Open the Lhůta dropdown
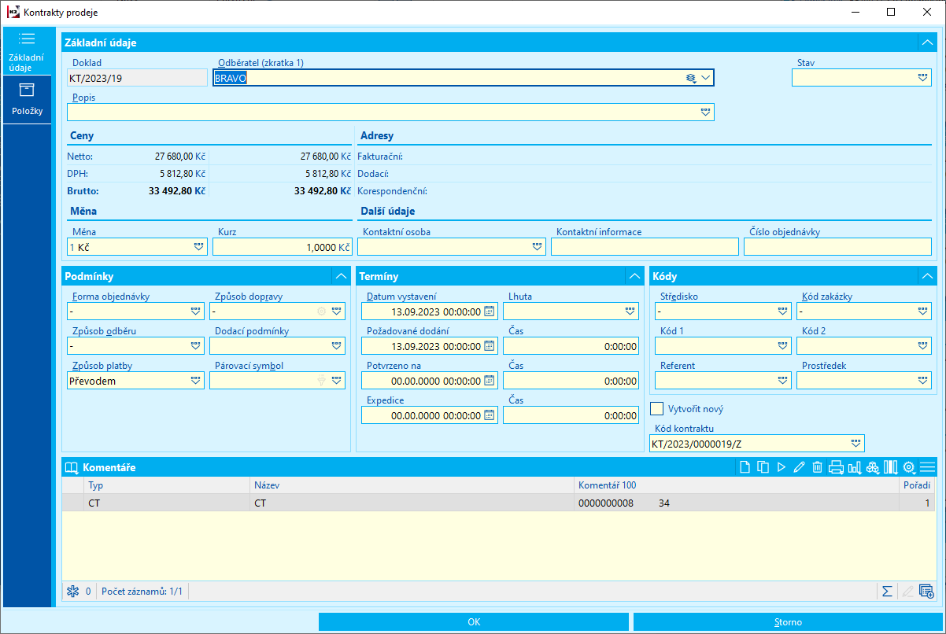Screen dimensions: 946x634 630,311
